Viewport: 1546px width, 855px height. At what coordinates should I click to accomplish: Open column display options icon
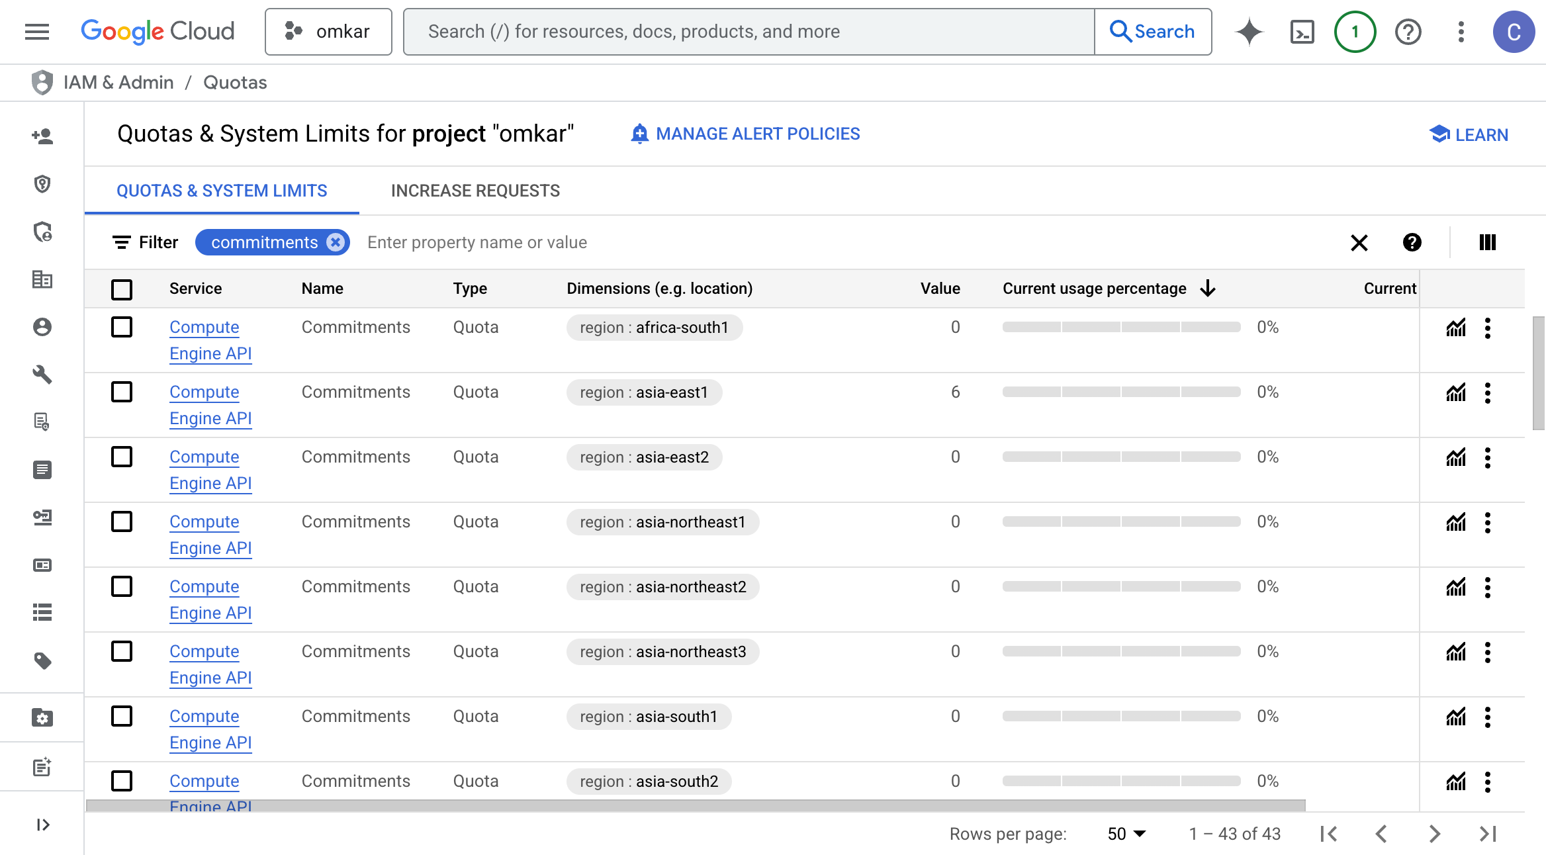(1487, 242)
